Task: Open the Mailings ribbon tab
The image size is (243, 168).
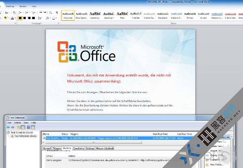Action: (11, 6)
